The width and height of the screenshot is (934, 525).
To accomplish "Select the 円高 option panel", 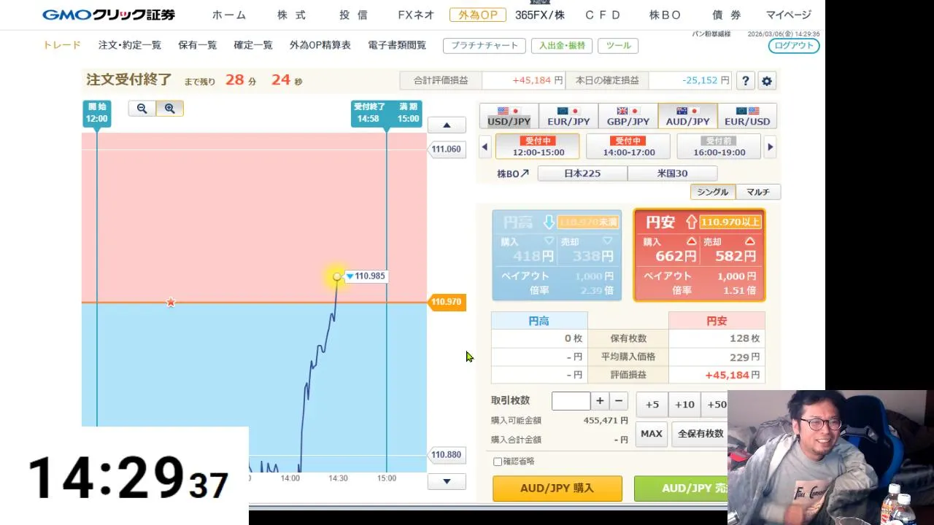I will point(557,255).
